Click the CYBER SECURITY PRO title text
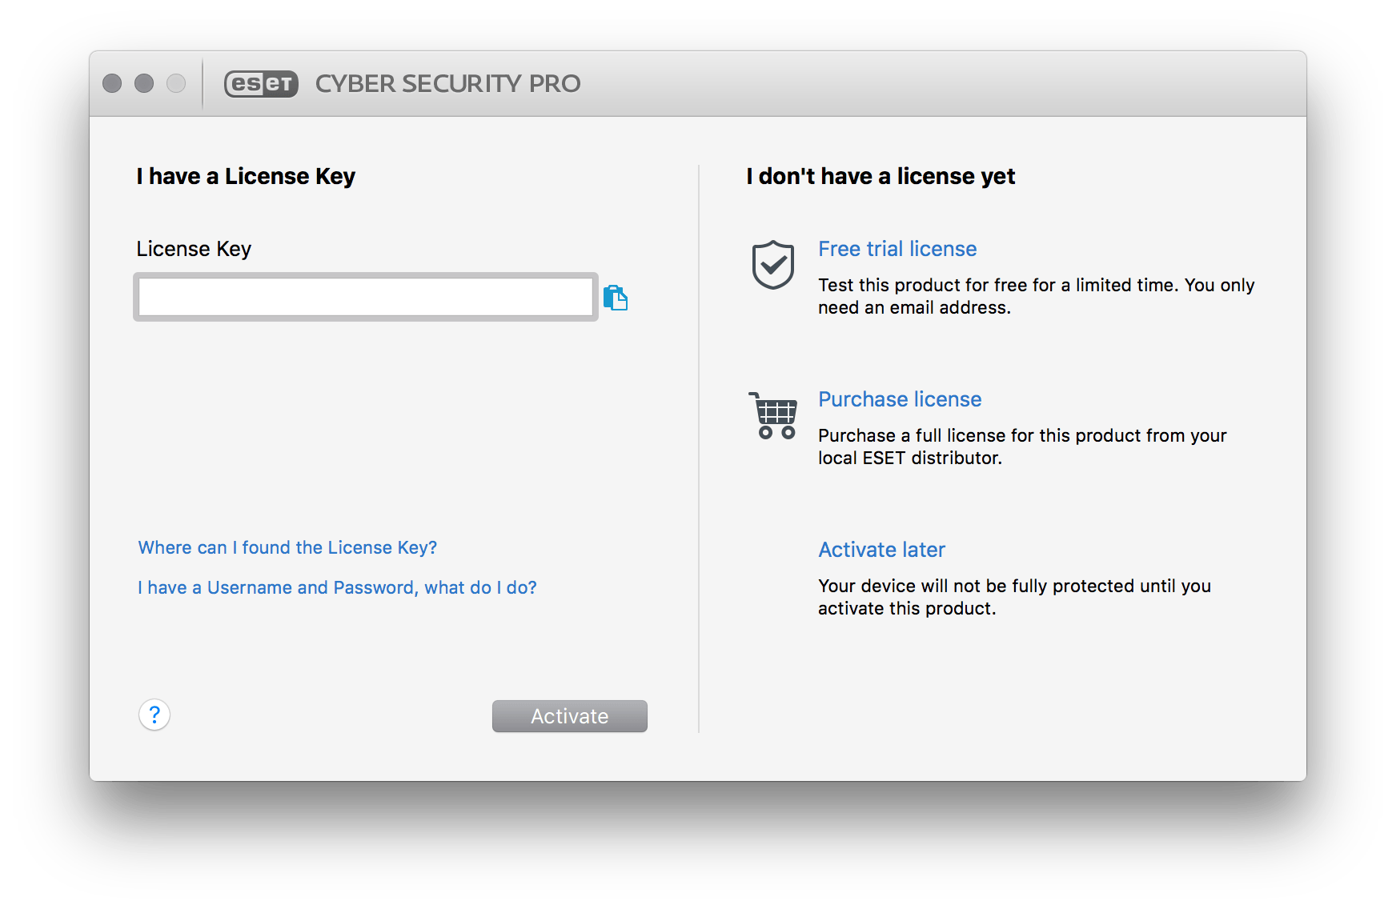This screenshot has width=1396, height=909. (447, 83)
